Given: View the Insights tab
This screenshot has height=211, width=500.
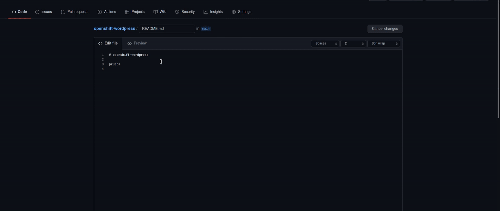Looking at the screenshot, I should pyautogui.click(x=213, y=12).
